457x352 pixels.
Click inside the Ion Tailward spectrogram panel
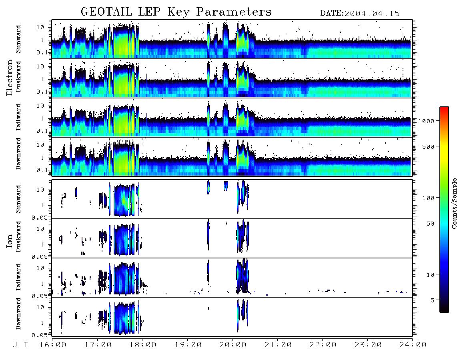click(x=232, y=278)
